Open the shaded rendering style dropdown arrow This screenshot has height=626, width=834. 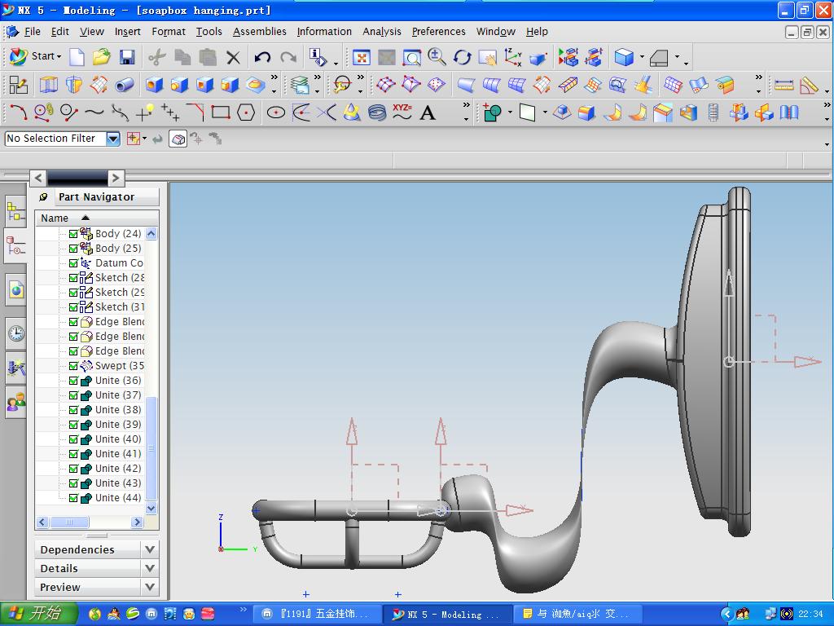(642, 56)
